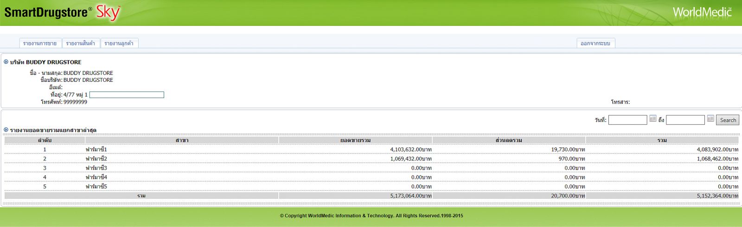Click the address text box beside 4/77 หมู่ 1
The image size is (742, 227).
[x=127, y=95]
